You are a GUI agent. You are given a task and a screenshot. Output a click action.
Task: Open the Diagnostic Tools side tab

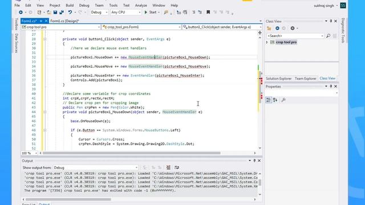pos(343,30)
